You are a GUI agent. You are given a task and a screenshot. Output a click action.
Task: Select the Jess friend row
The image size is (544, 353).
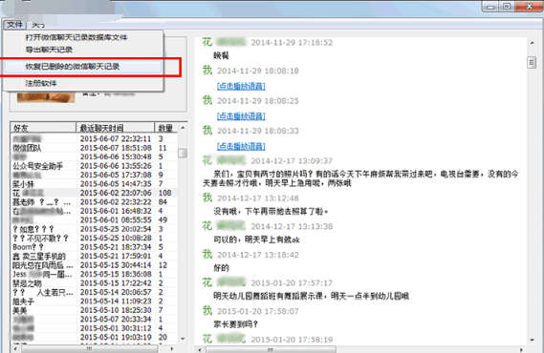tap(94, 274)
